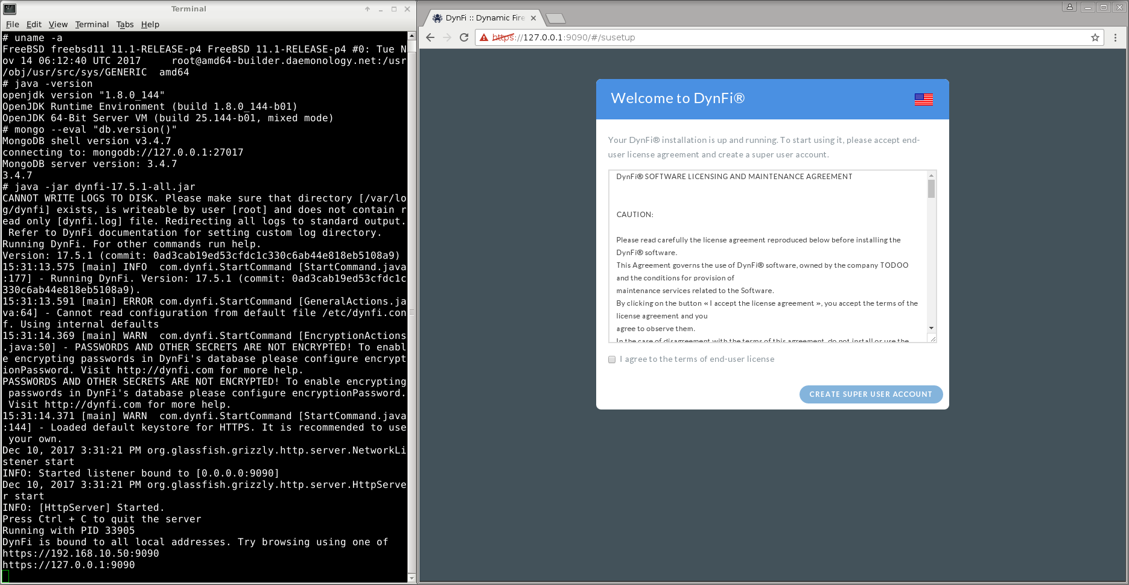Open the Terminal menu in Terminal menubar
This screenshot has height=585, width=1129.
point(92,24)
